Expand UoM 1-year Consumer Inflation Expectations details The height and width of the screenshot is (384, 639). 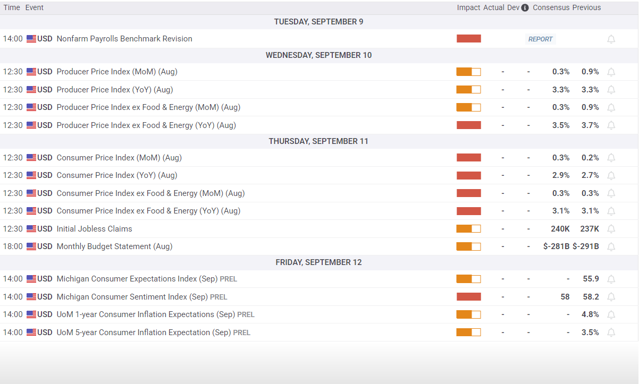coord(319,314)
